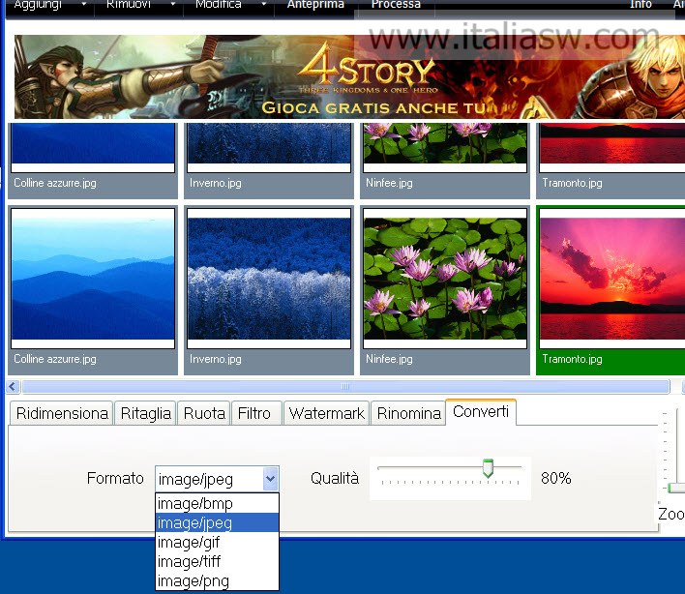Open the Rinomina tab
This screenshot has width=685, height=594.
pyautogui.click(x=408, y=413)
